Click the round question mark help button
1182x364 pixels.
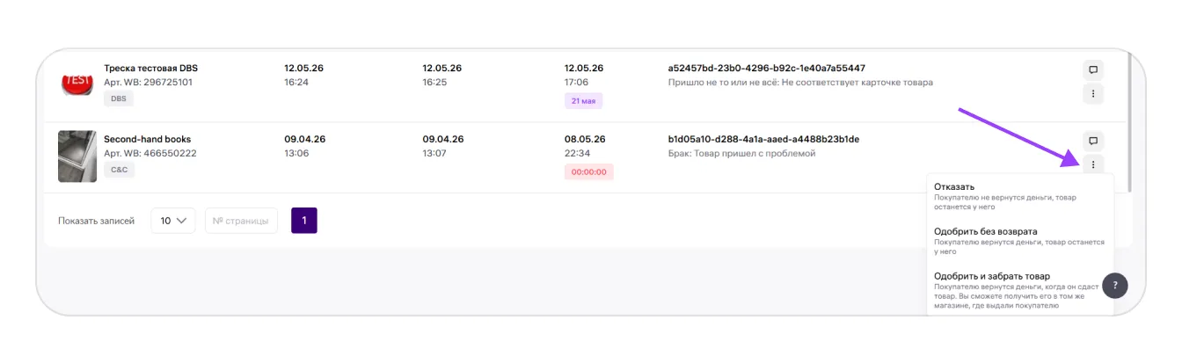1114,285
